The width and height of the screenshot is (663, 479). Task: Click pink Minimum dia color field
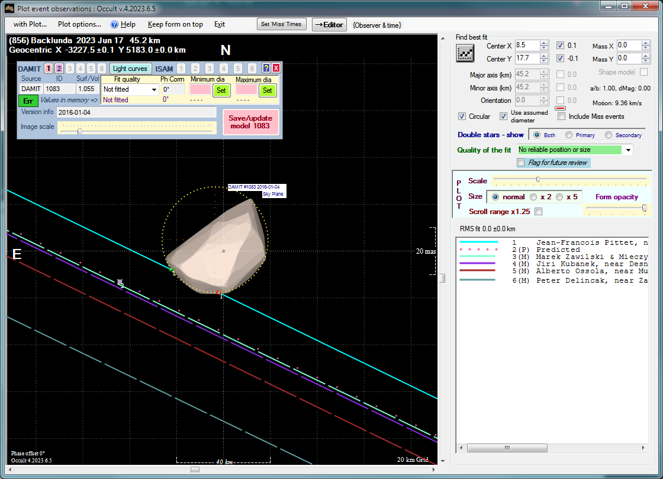tap(200, 89)
